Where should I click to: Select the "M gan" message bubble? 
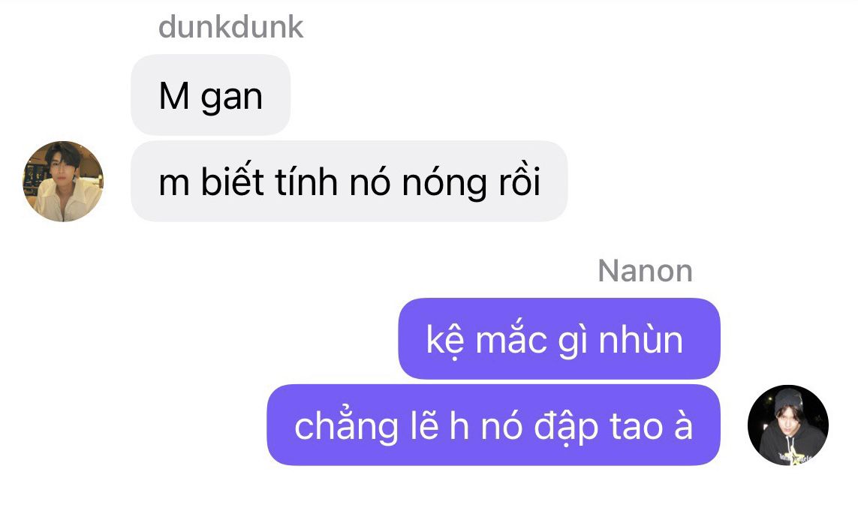211,95
